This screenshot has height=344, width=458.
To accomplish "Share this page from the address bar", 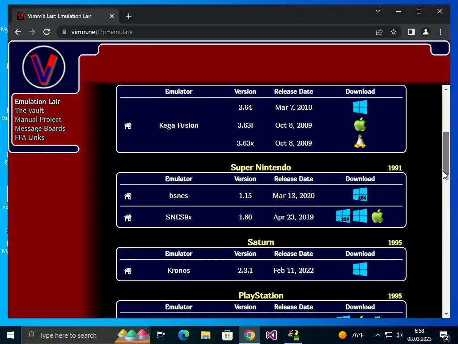I will pyautogui.click(x=379, y=32).
